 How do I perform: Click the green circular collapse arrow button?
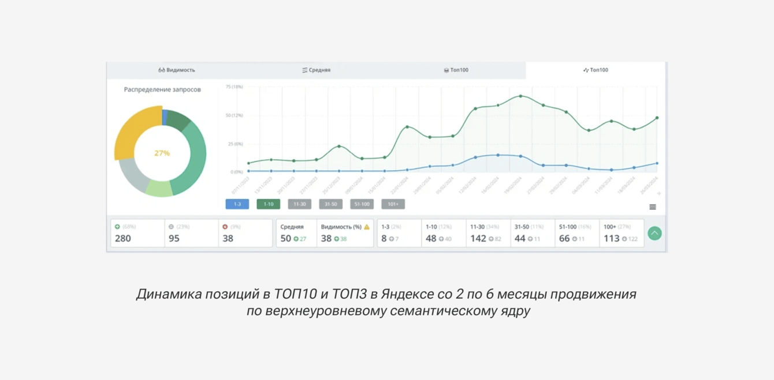654,233
